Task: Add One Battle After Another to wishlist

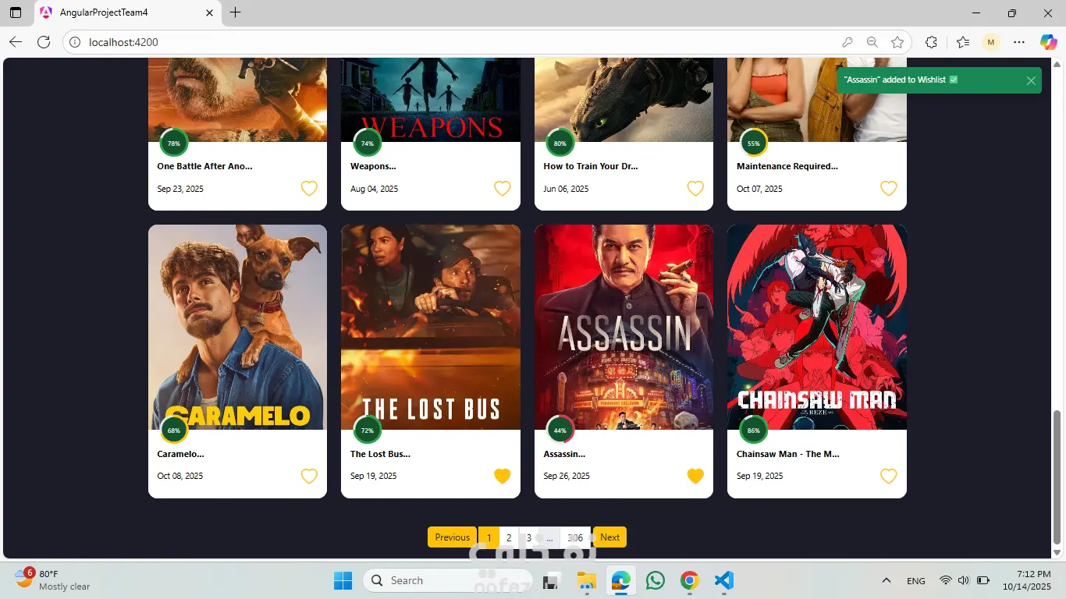Action: (x=309, y=189)
